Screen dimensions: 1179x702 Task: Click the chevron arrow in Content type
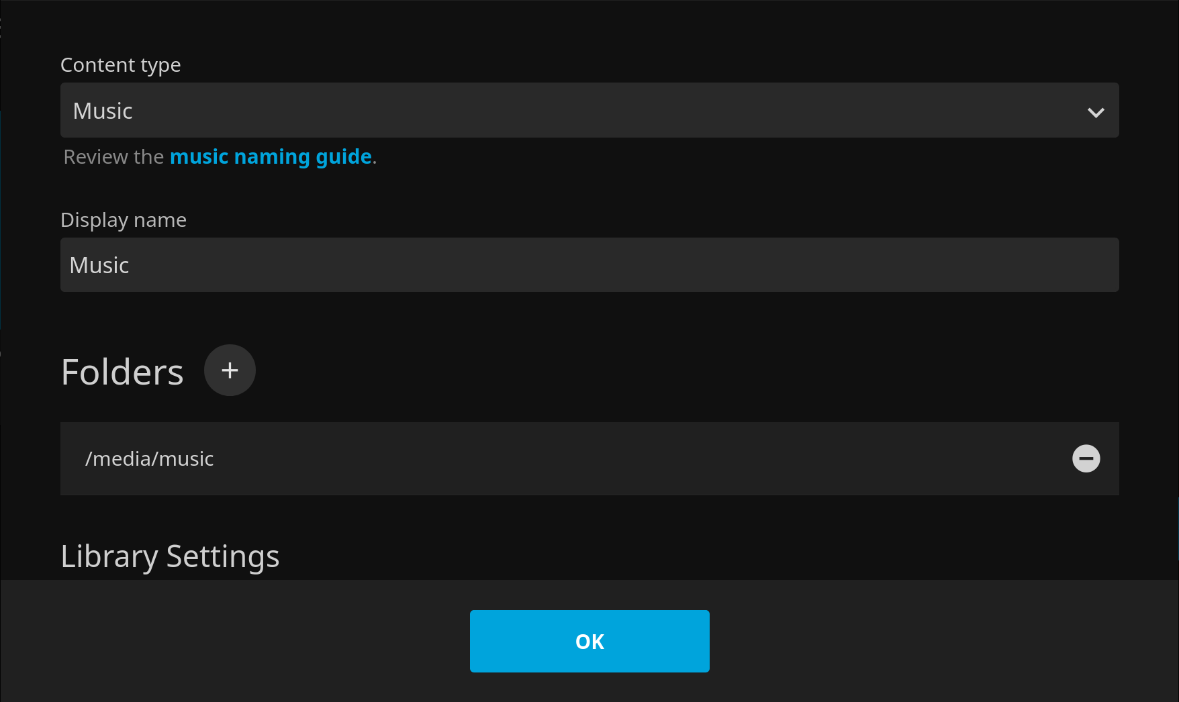[x=1096, y=112]
